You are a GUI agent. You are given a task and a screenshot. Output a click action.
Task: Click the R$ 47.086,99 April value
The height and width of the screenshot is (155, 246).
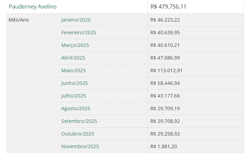pyautogui.click(x=165, y=58)
